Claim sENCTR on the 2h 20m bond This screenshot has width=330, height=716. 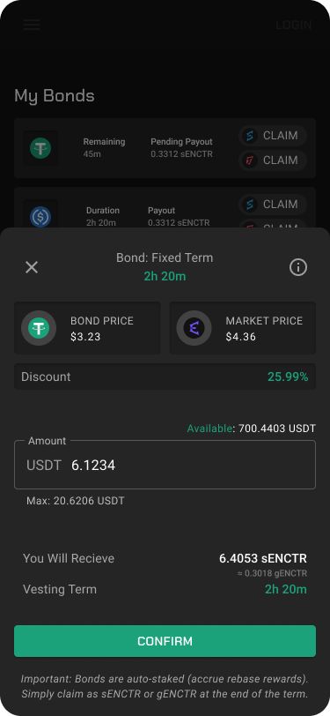273,204
